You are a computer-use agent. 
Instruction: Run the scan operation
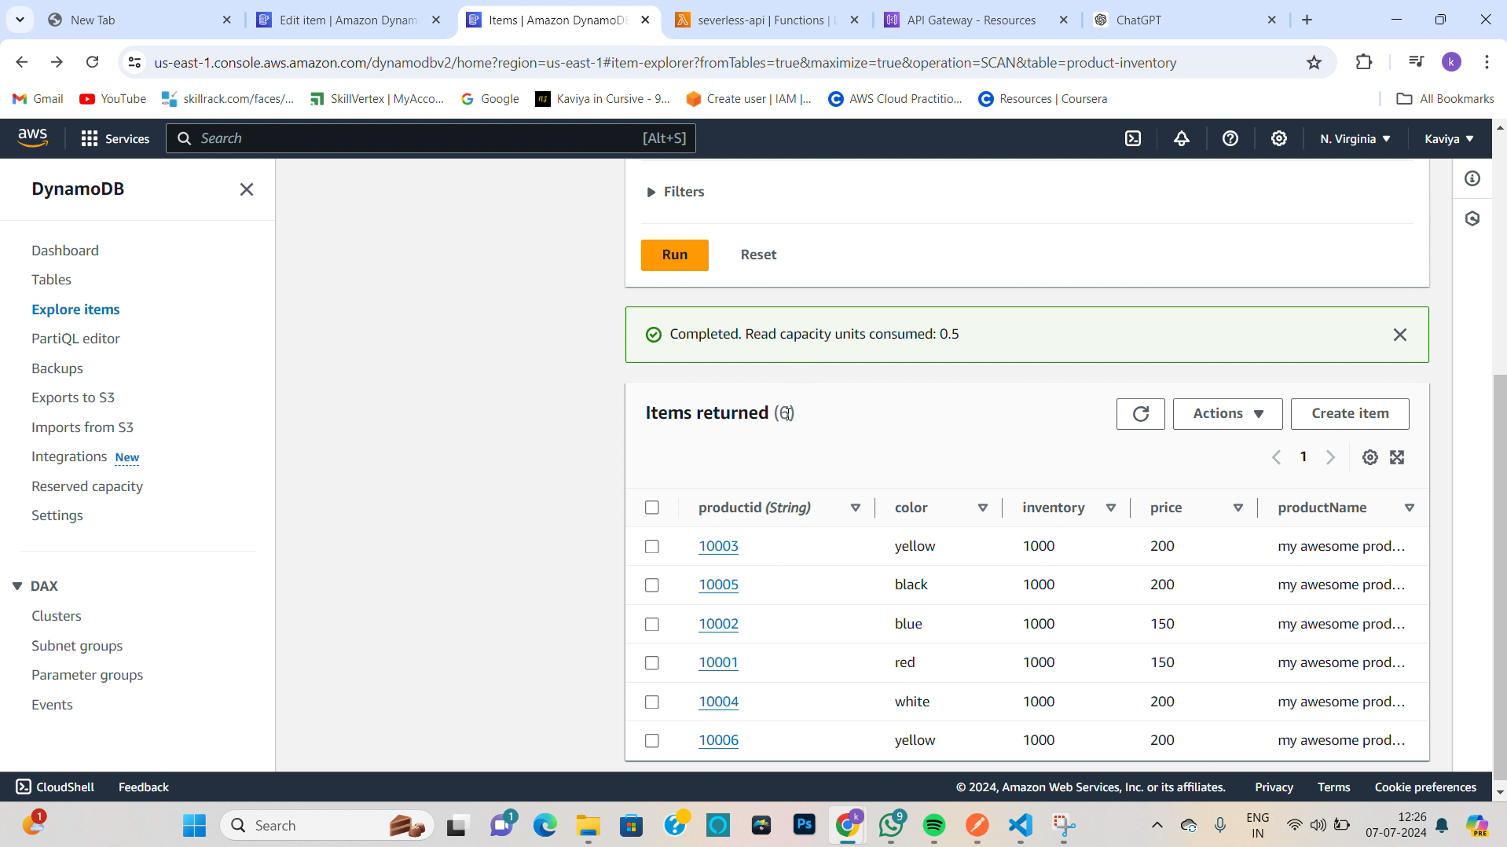tap(675, 255)
